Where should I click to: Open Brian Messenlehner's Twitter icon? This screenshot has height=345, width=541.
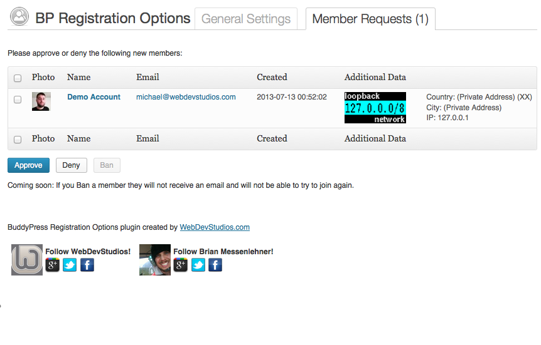point(198,265)
